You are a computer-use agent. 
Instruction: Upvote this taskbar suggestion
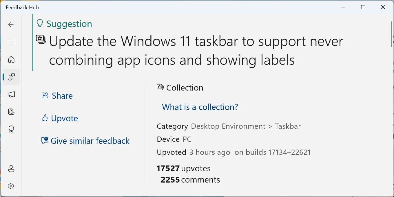coord(60,118)
